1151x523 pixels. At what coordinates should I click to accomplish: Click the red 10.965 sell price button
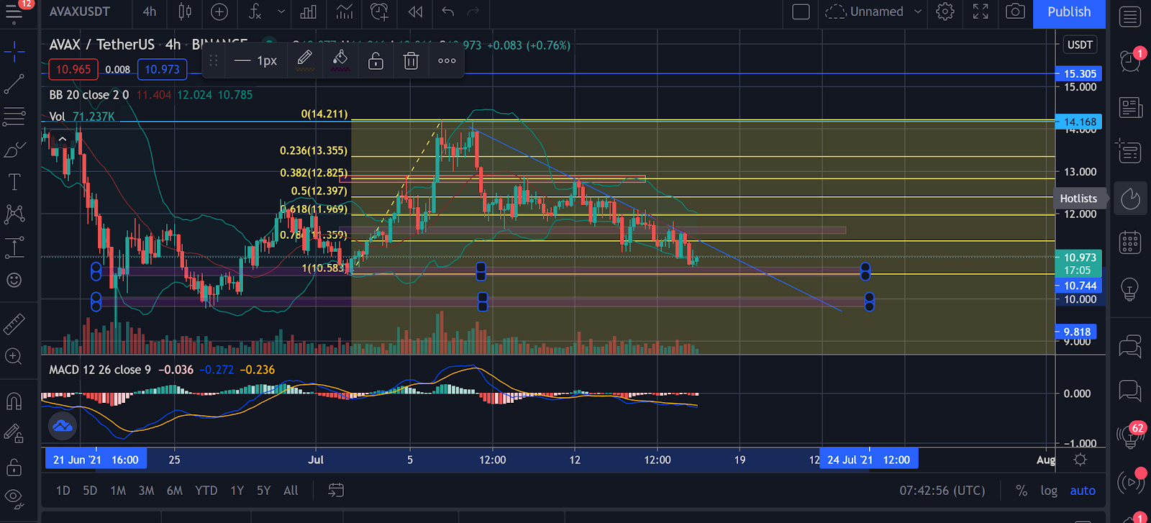coord(73,69)
